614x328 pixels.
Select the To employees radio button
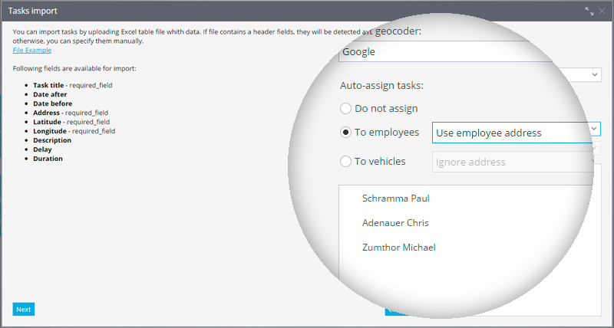[346, 133]
